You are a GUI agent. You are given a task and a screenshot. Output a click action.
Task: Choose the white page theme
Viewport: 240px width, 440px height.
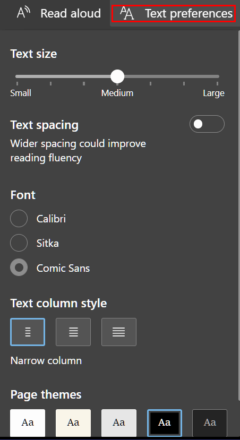28,423
